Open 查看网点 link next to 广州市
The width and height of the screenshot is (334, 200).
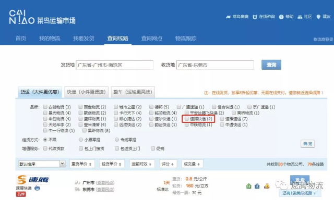coord(105,183)
